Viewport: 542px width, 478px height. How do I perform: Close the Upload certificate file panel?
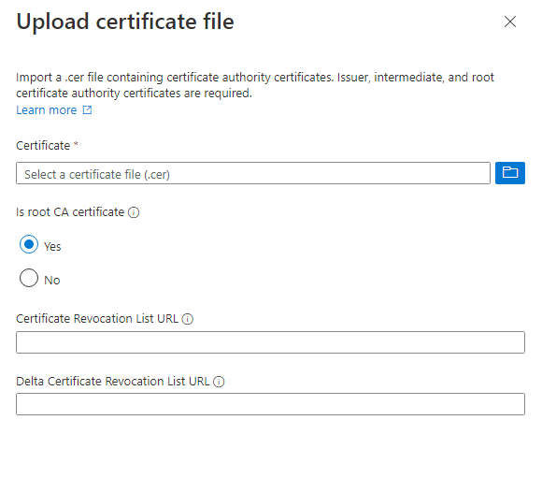coord(510,22)
